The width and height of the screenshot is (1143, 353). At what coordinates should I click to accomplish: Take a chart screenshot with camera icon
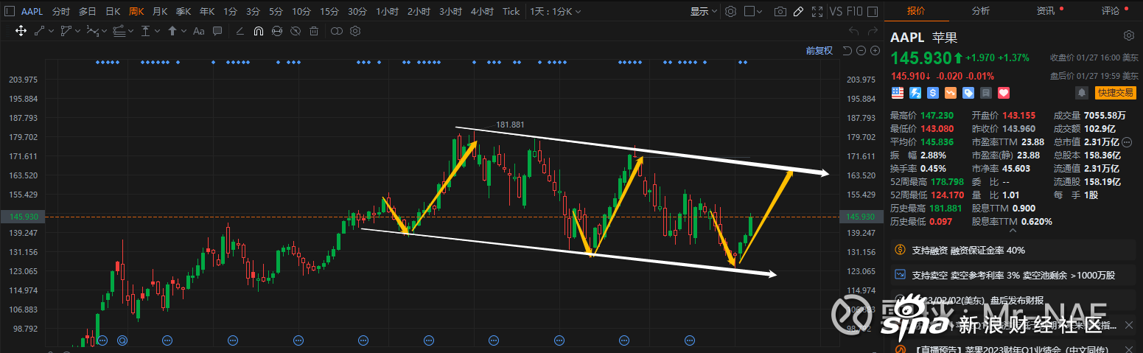(780, 12)
